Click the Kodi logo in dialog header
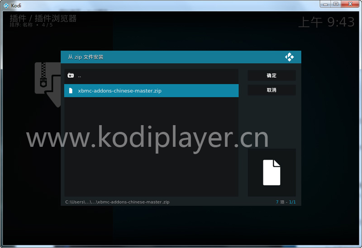Screen dimensions: 362x248 pos(289,57)
